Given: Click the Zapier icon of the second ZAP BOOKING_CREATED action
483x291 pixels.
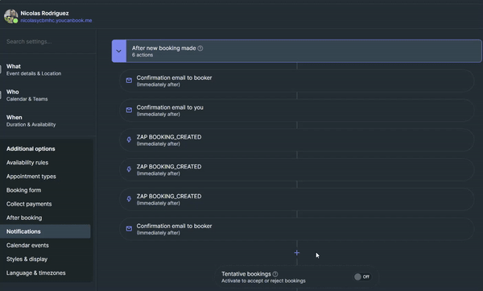Looking at the screenshot, I should pyautogui.click(x=129, y=169).
